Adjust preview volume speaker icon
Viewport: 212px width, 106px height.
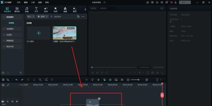(157, 73)
